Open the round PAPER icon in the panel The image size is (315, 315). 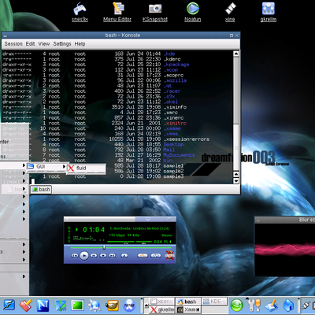(x=129, y=306)
